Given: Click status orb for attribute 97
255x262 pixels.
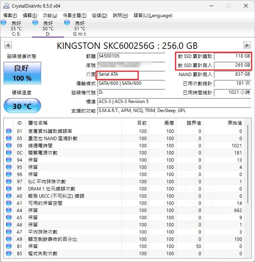Looking at the screenshot, I should tap(9, 181).
